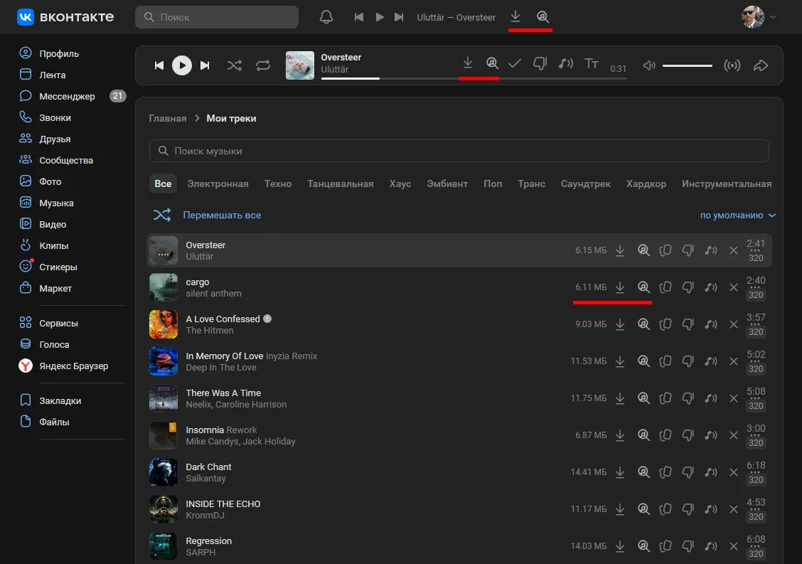Toggle shuffle in the player panel
This screenshot has width=802, height=564.
(234, 65)
